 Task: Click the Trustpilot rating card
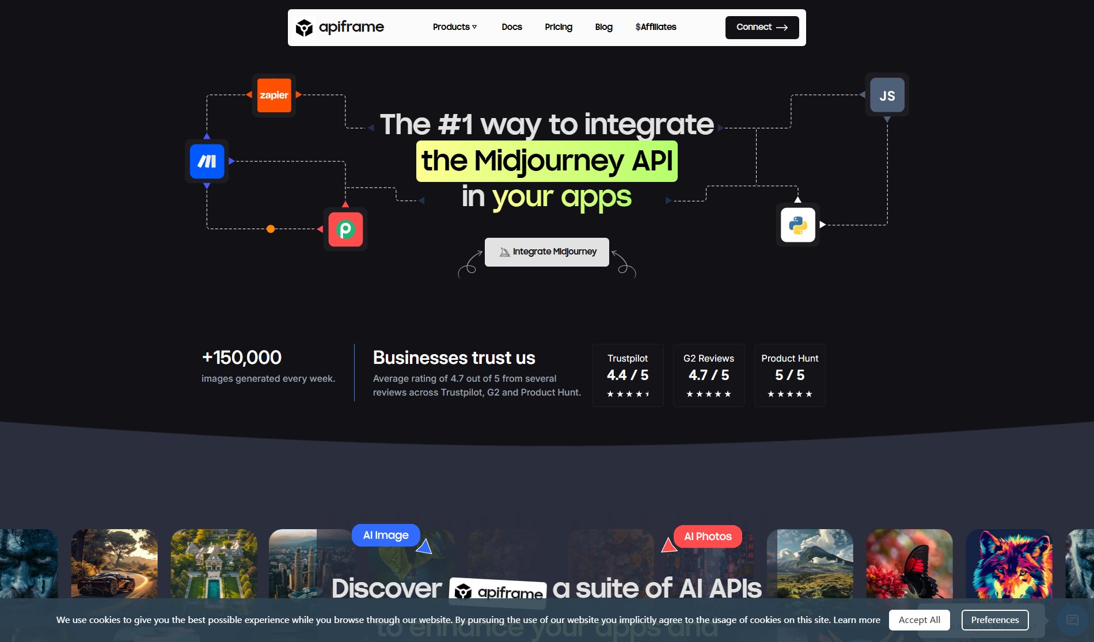click(628, 375)
